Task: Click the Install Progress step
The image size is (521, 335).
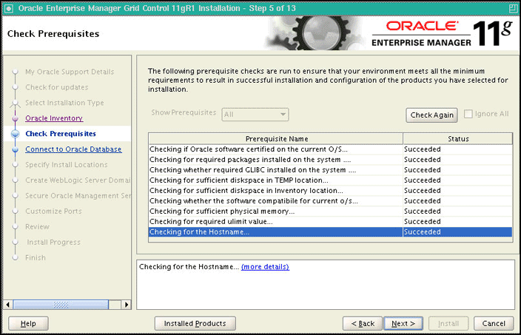Action: (x=53, y=243)
